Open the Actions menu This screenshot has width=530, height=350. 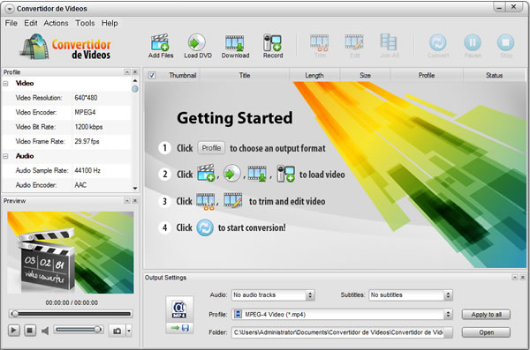[x=57, y=23]
